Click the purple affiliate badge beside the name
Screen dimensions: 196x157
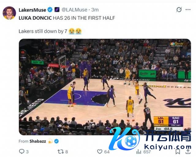click(x=57, y=9)
